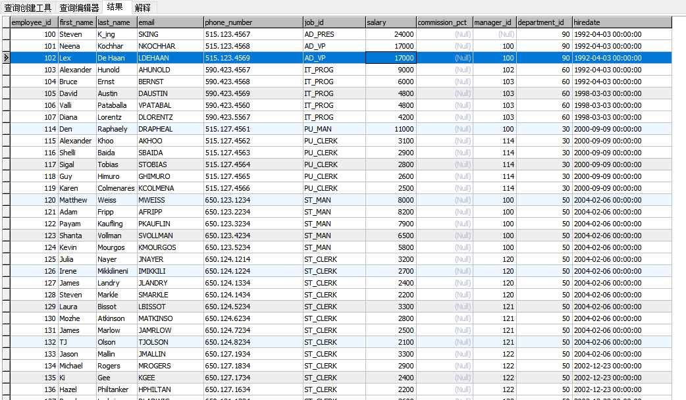Open the 查询创建工具 tab
Image resolution: width=686 pixels, height=400 pixels.
(x=28, y=7)
